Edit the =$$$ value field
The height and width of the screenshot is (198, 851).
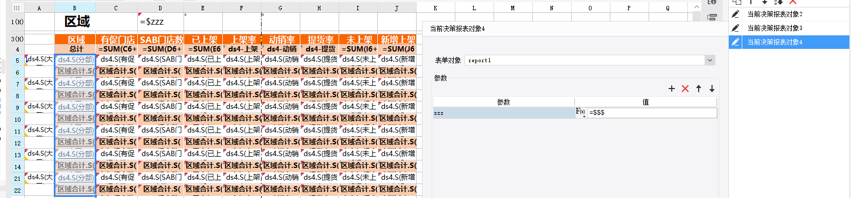coord(652,113)
